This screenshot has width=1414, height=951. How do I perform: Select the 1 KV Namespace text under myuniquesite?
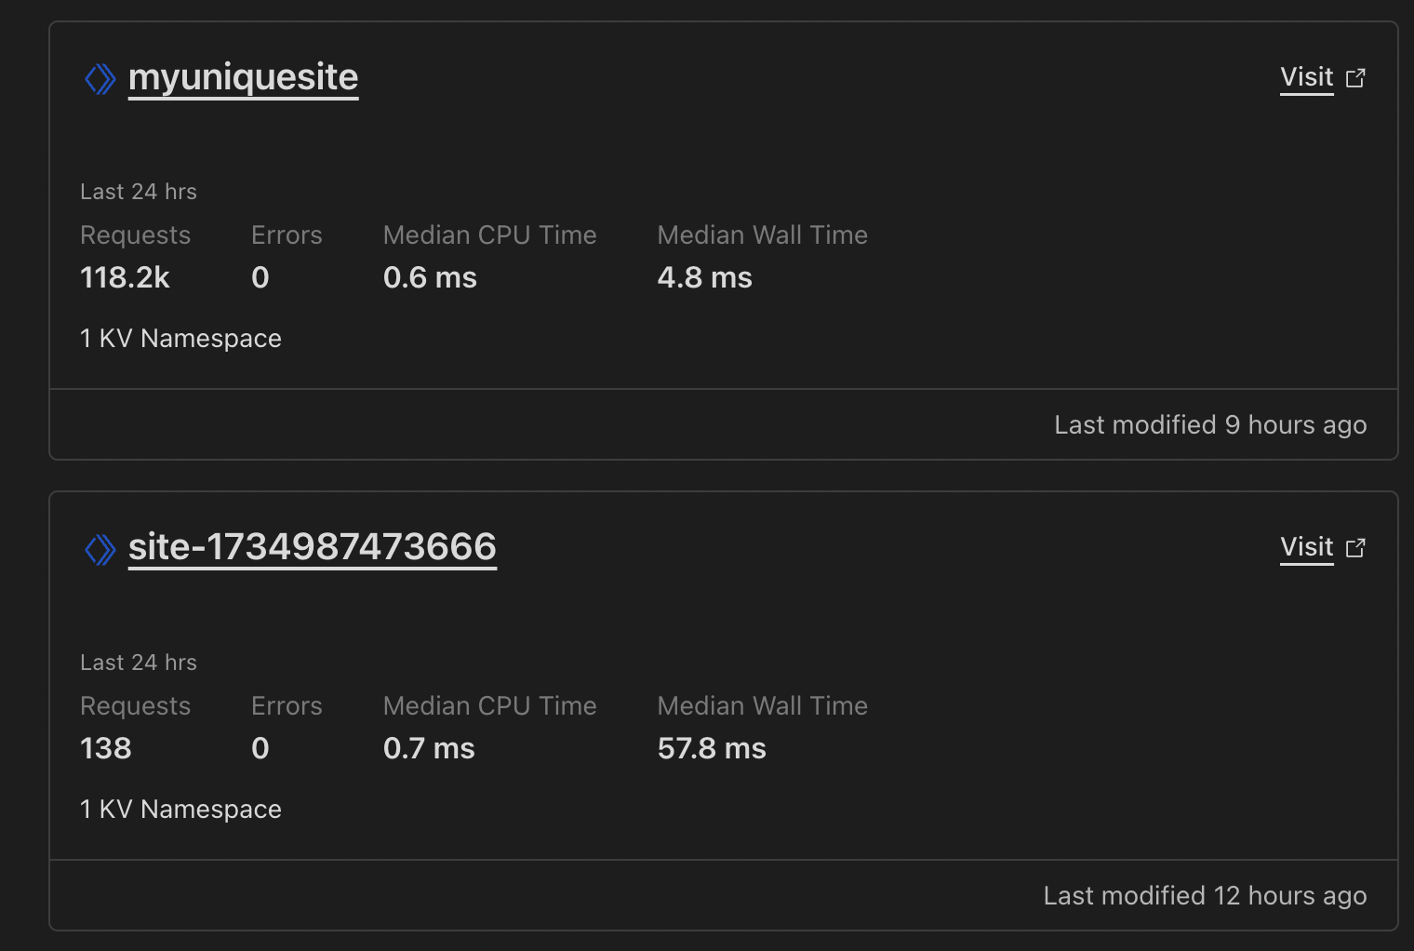click(180, 339)
